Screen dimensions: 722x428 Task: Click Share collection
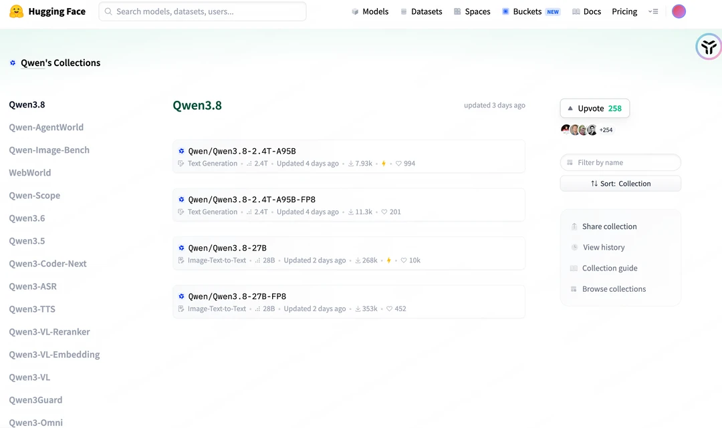pyautogui.click(x=609, y=226)
